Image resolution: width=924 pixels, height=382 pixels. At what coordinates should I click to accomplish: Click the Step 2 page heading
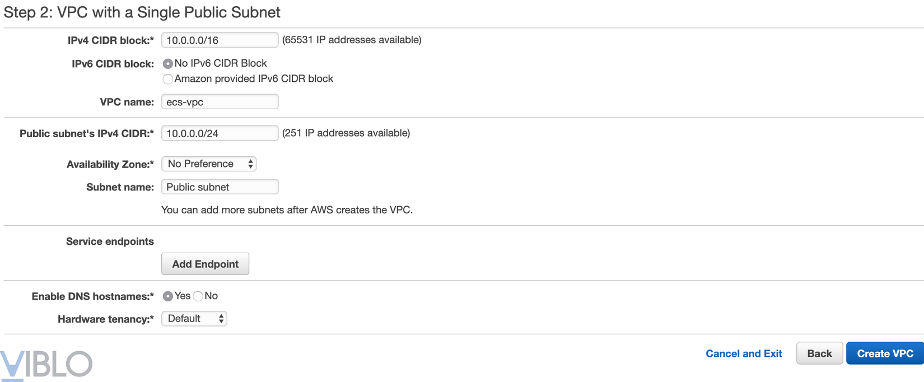142,12
